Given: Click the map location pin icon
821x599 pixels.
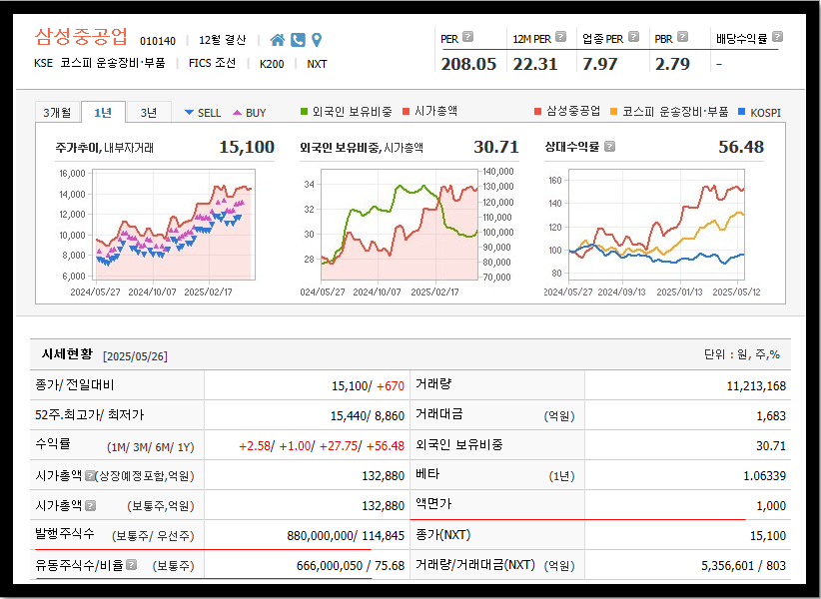Looking at the screenshot, I should [317, 40].
